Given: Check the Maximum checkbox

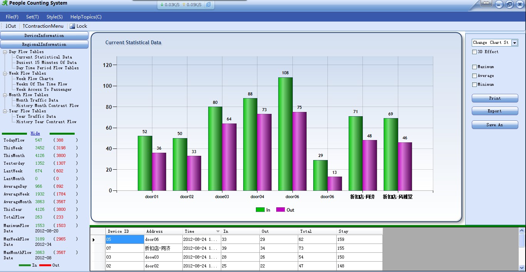Looking at the screenshot, I should [x=474, y=67].
